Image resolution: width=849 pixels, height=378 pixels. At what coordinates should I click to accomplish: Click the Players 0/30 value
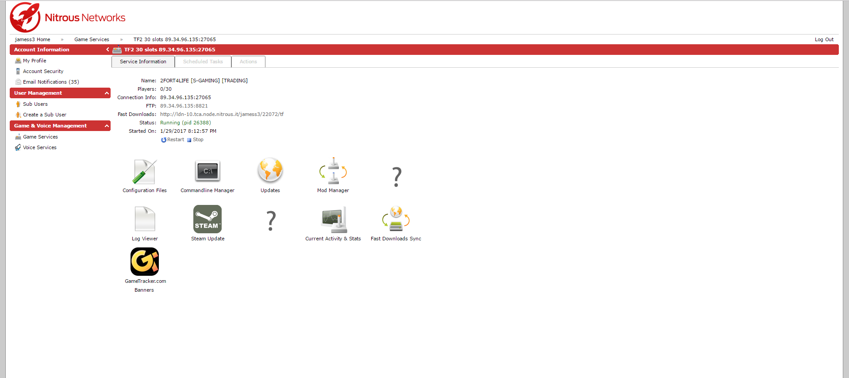tap(166, 89)
